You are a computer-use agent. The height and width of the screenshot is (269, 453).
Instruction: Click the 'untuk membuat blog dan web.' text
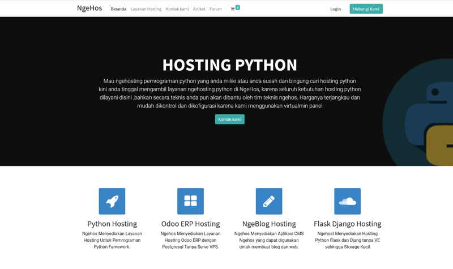click(x=269, y=247)
